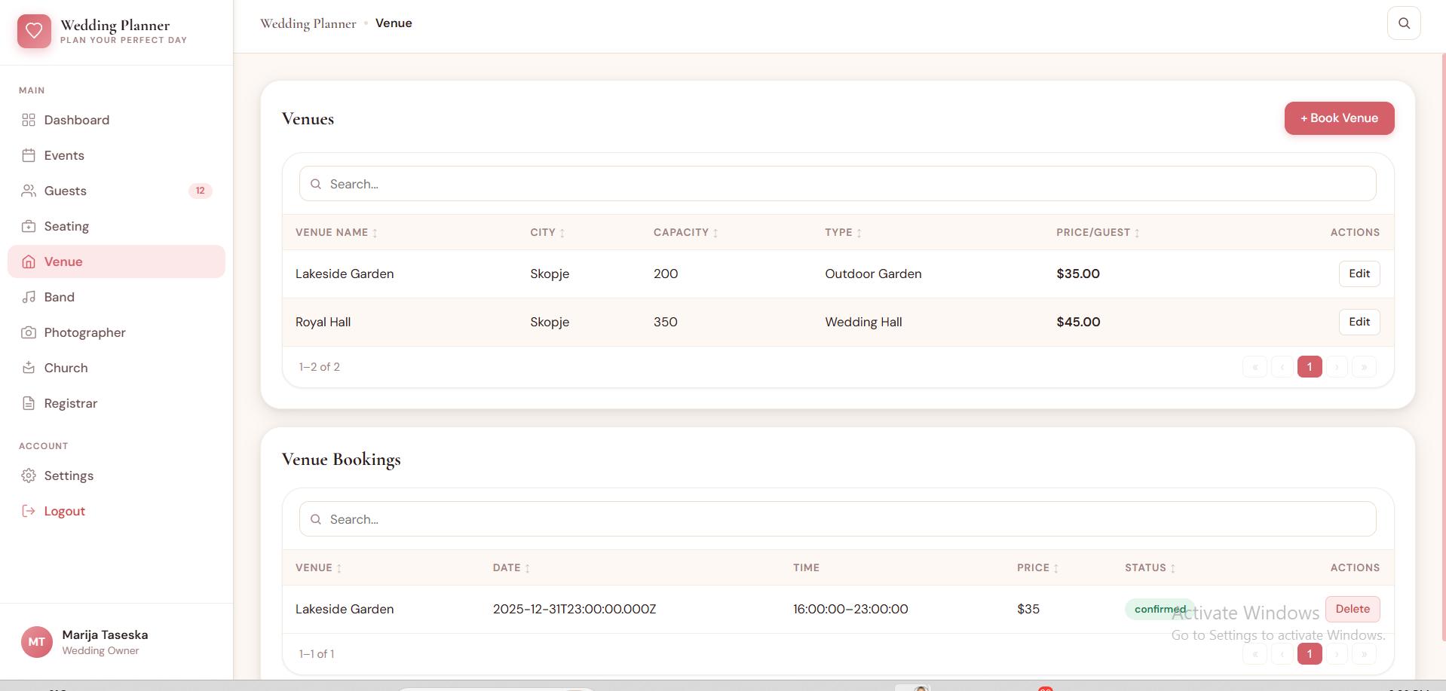Open the Seating menu item

tap(66, 226)
